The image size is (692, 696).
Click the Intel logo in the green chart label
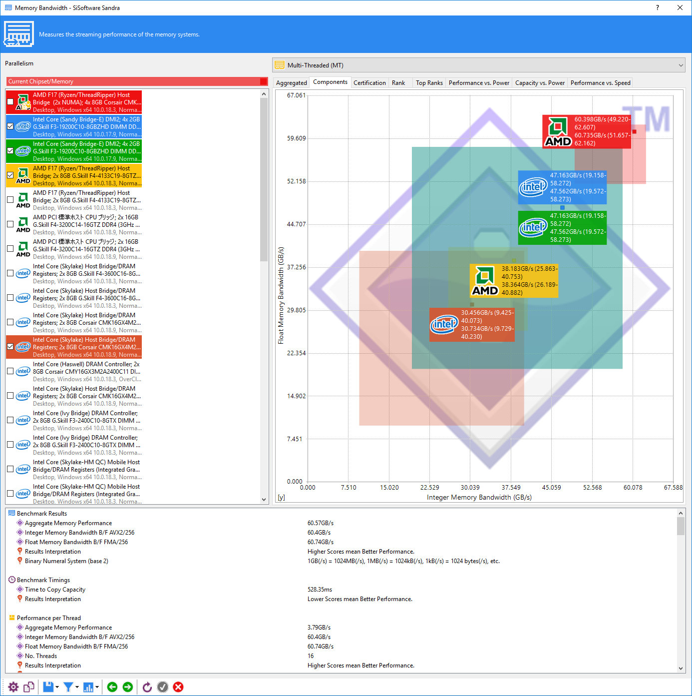pos(533,228)
